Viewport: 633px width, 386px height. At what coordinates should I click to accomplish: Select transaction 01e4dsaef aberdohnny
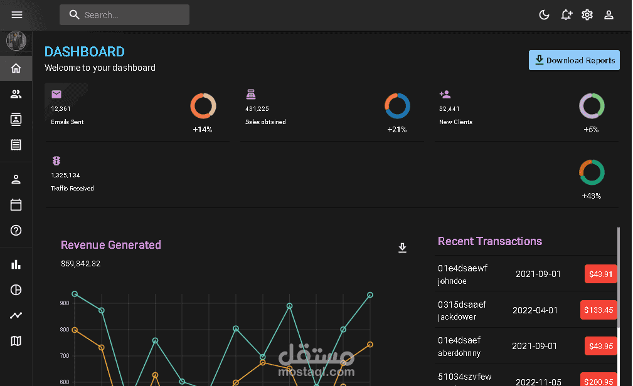pos(459,347)
